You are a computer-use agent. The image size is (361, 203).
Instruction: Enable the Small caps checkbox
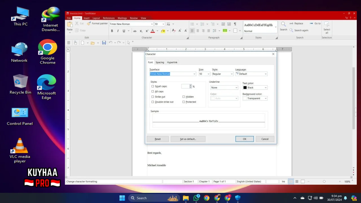pyautogui.click(x=153, y=86)
